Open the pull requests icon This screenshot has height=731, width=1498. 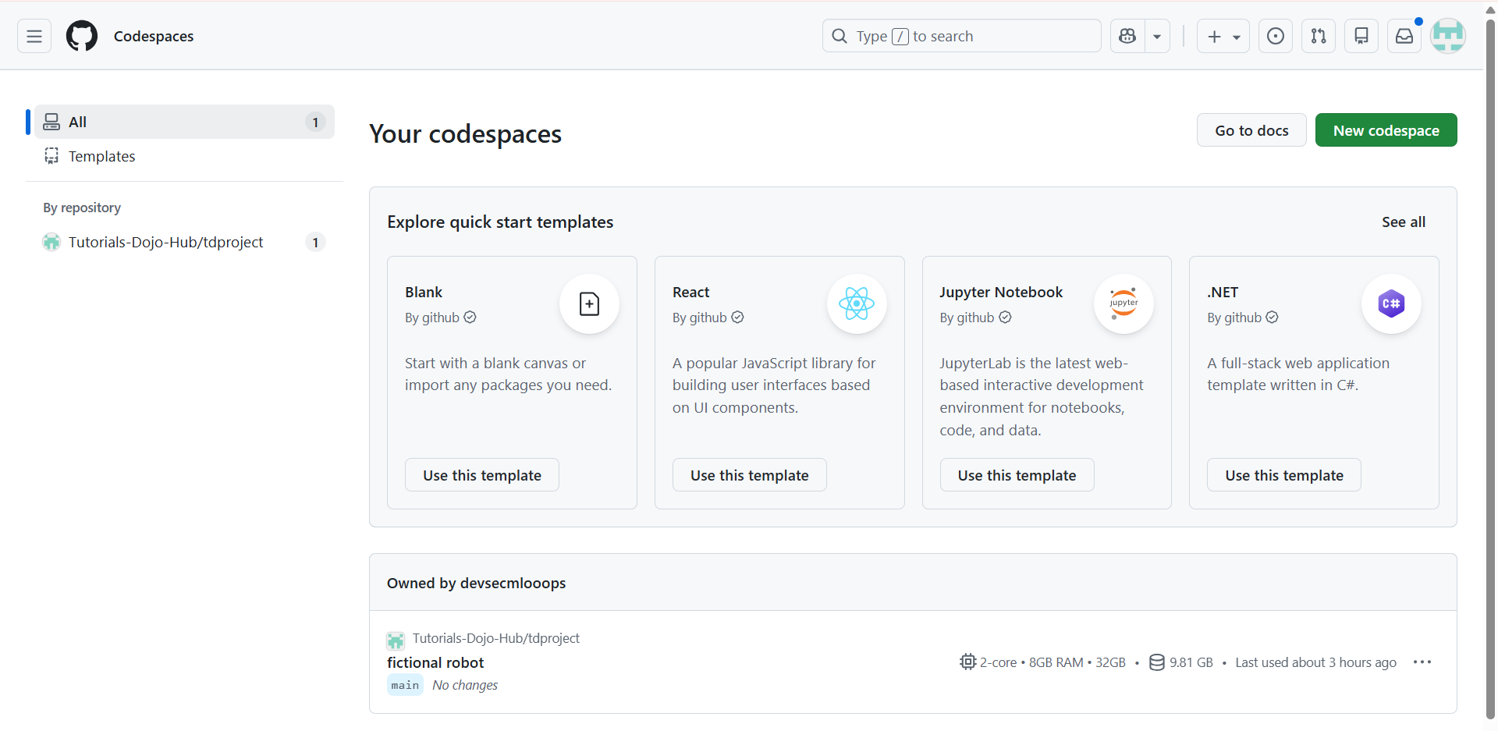(1319, 36)
